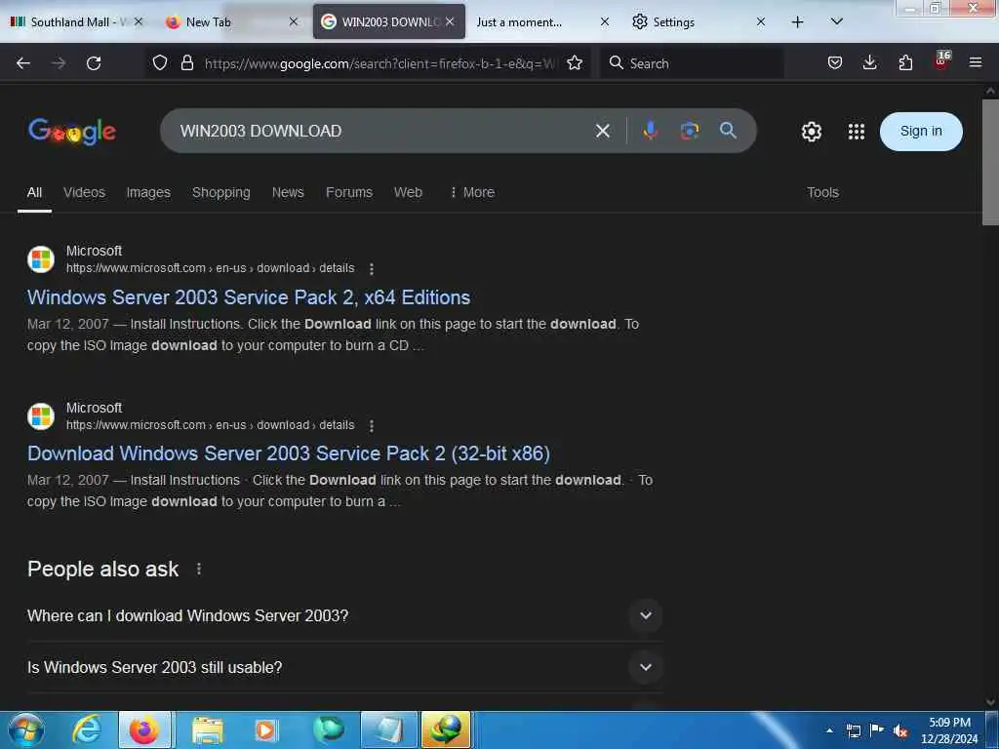Open media player in taskbar
The width and height of the screenshot is (999, 749).
pyautogui.click(x=265, y=729)
